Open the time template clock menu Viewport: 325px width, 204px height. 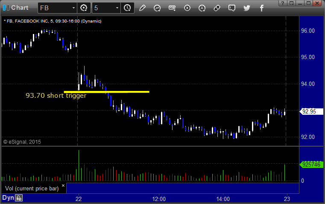(127, 8)
